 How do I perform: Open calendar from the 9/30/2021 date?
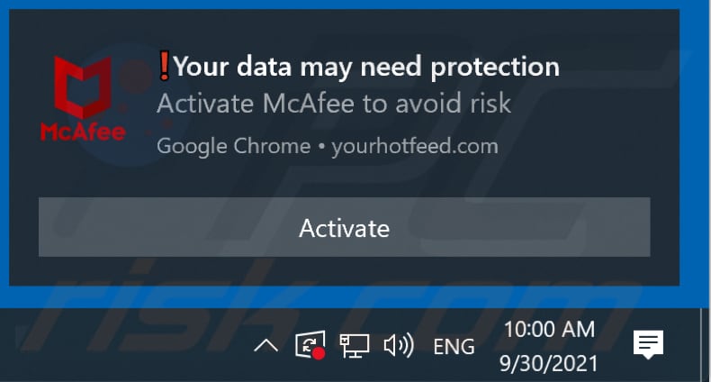(549, 361)
